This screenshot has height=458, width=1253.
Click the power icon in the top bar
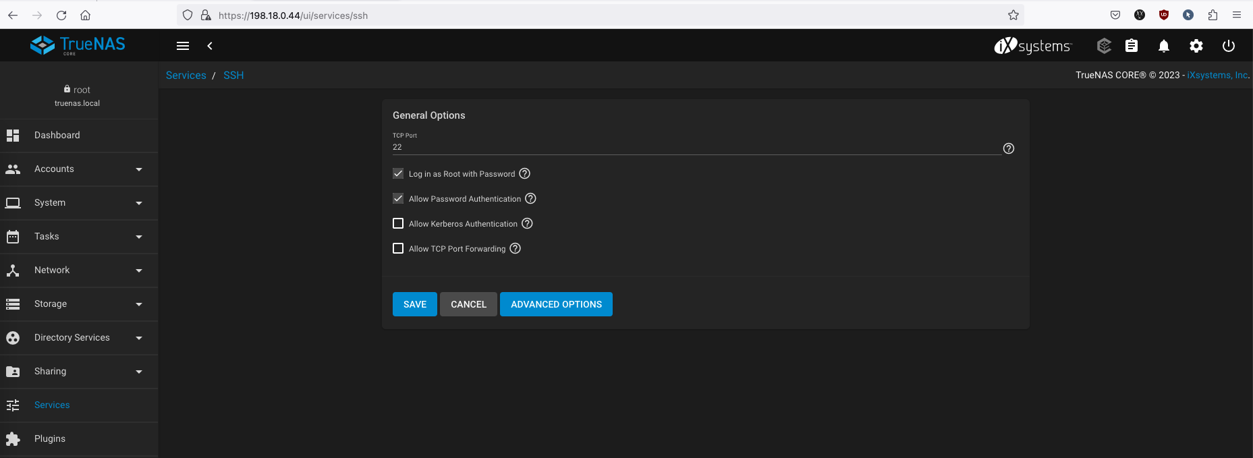[x=1229, y=46]
